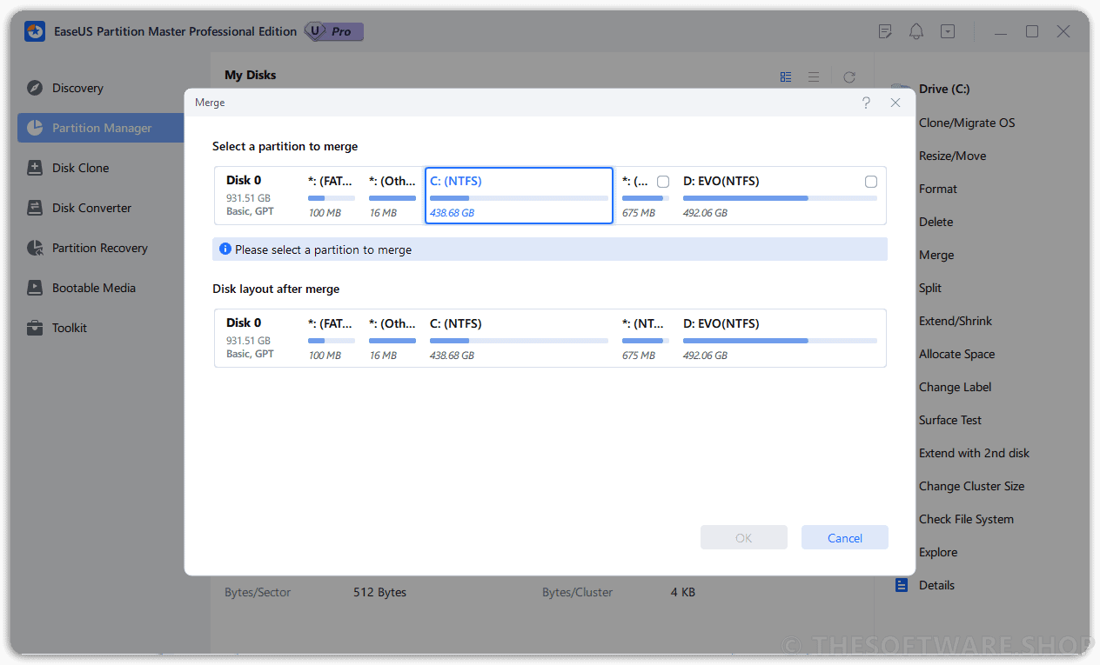1100x665 pixels.
Task: Click D: EVO(NTFS) in layout after merge
Action: click(x=780, y=338)
